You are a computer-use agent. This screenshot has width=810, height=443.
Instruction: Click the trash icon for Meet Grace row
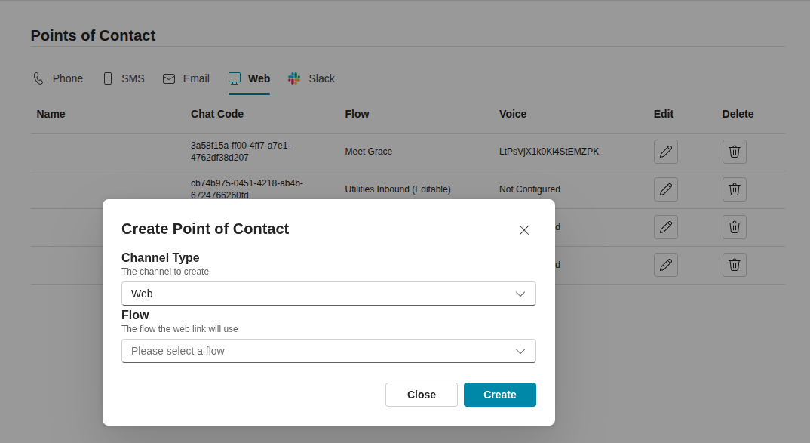(734, 151)
